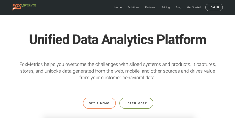Click "FoxMetrics" at the start of the paragraph
This screenshot has width=235, height=118.
[x=31, y=65]
